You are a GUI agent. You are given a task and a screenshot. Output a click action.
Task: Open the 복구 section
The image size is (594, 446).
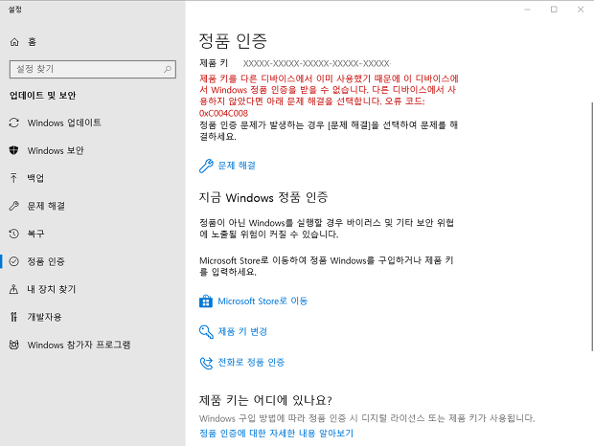coord(92,234)
